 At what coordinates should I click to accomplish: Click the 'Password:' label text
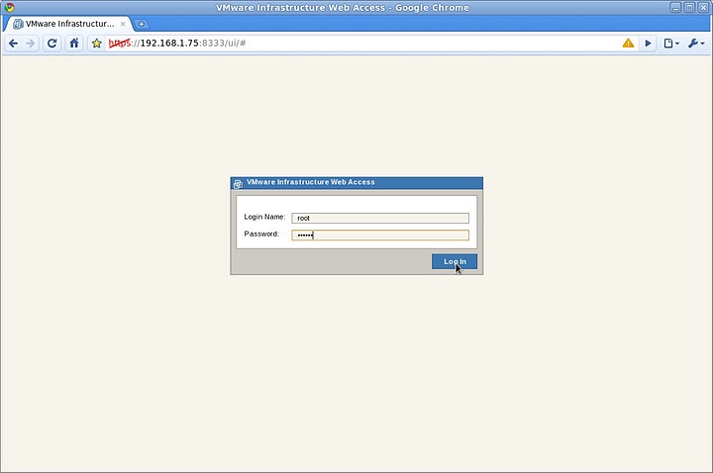[x=261, y=234]
